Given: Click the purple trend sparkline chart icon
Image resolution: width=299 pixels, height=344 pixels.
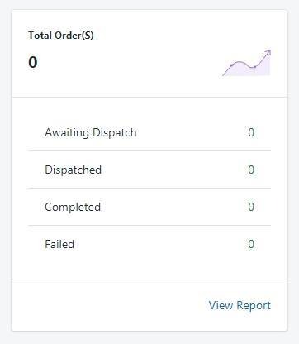Looking at the screenshot, I should pyautogui.click(x=247, y=63).
